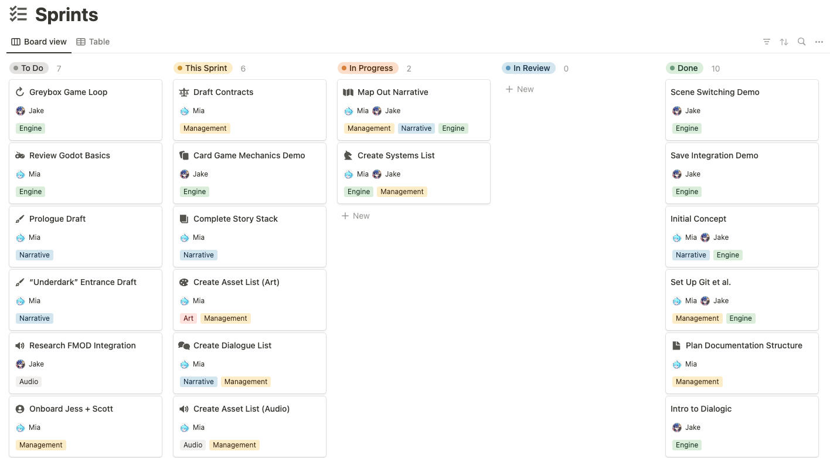Click the filter icon in toolbar
This screenshot has width=830, height=458.
click(x=766, y=42)
